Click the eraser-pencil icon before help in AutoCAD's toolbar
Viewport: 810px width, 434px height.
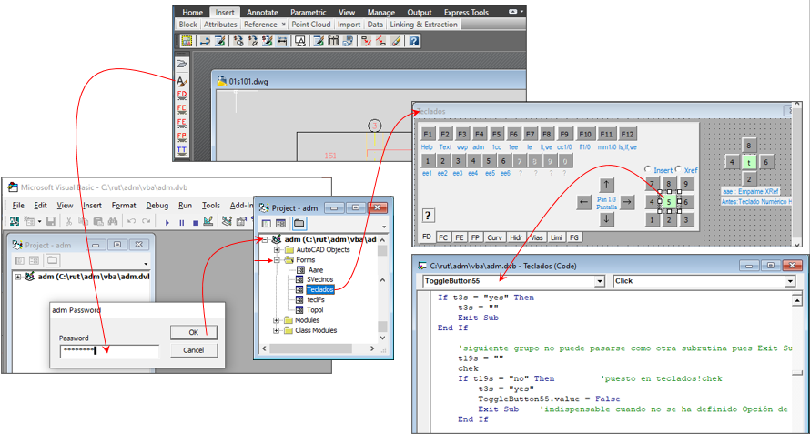(x=396, y=41)
